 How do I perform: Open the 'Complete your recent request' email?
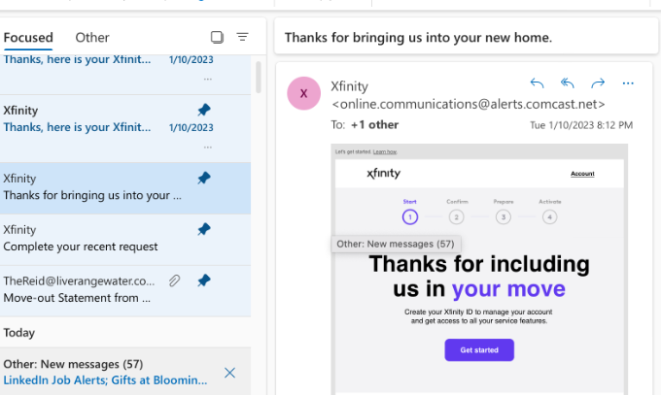click(x=125, y=240)
